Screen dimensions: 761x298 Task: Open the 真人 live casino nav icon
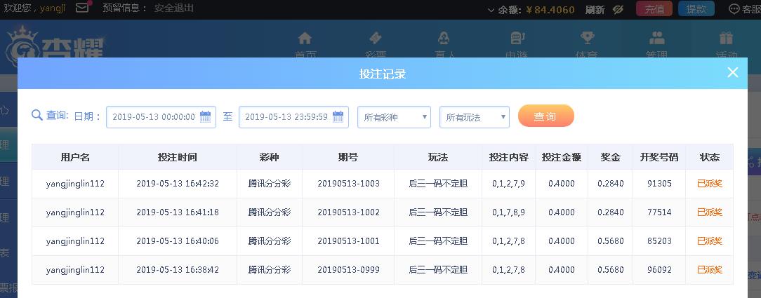(x=443, y=38)
